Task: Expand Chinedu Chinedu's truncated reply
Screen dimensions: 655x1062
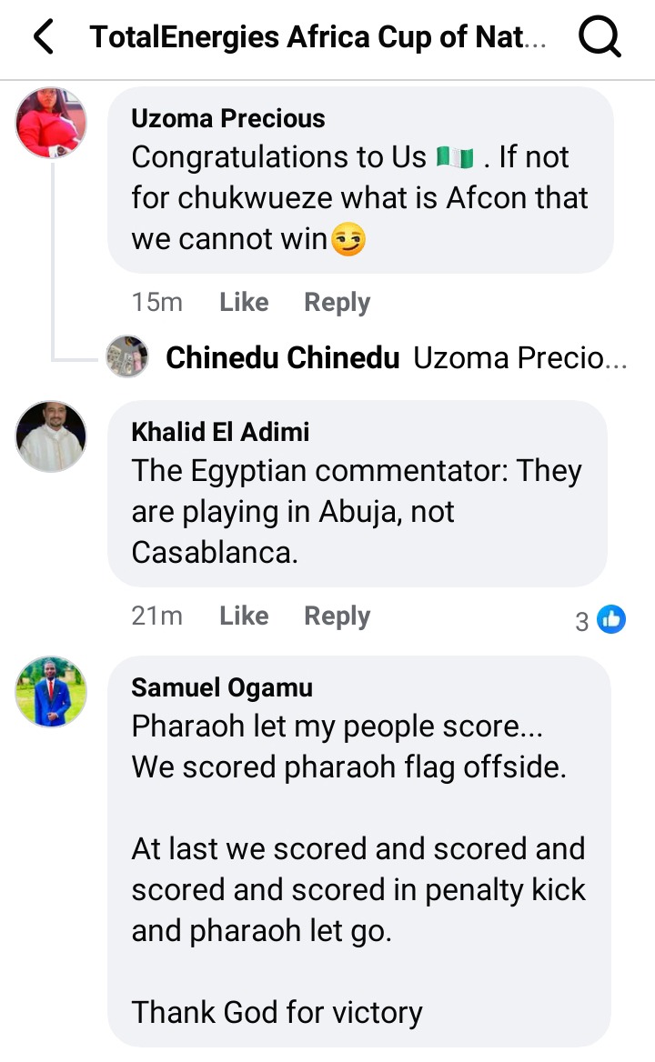Action: 519,358
